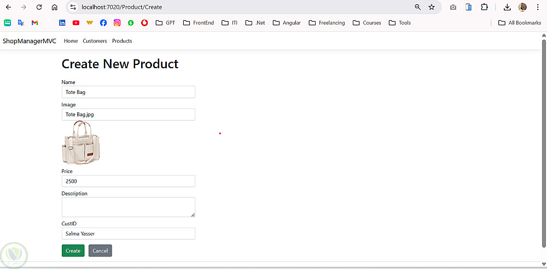547x269 pixels.
Task: Open the YouTube bookmark icon
Action: coord(75,22)
